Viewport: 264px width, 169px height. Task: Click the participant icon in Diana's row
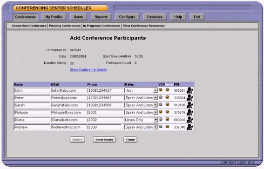[190, 120]
